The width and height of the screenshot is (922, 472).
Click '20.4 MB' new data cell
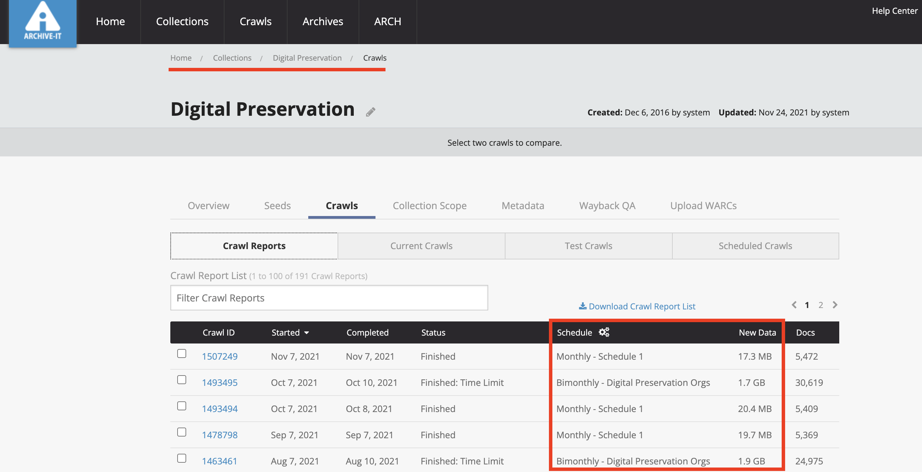pos(754,409)
